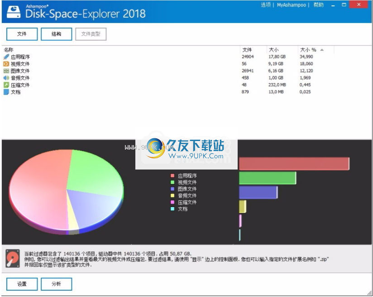This screenshot has height=297, width=373.
Task: Click the red bar in bar chart
Action: tap(294, 164)
